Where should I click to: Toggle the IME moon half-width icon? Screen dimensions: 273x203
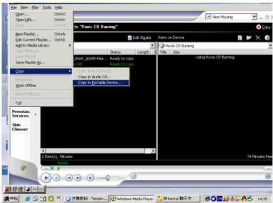pos(28,190)
